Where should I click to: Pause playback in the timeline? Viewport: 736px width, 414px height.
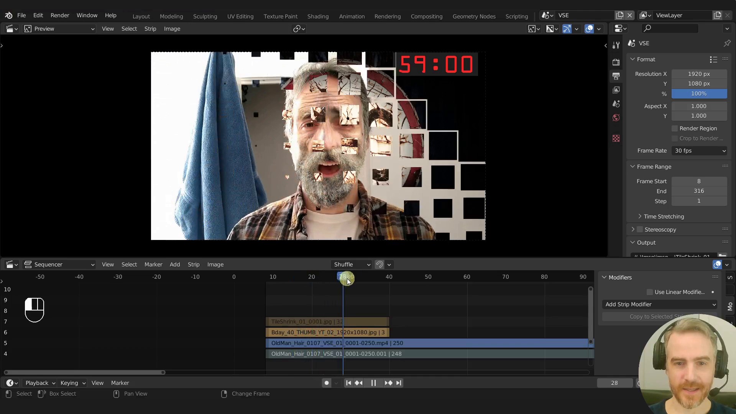pyautogui.click(x=373, y=383)
